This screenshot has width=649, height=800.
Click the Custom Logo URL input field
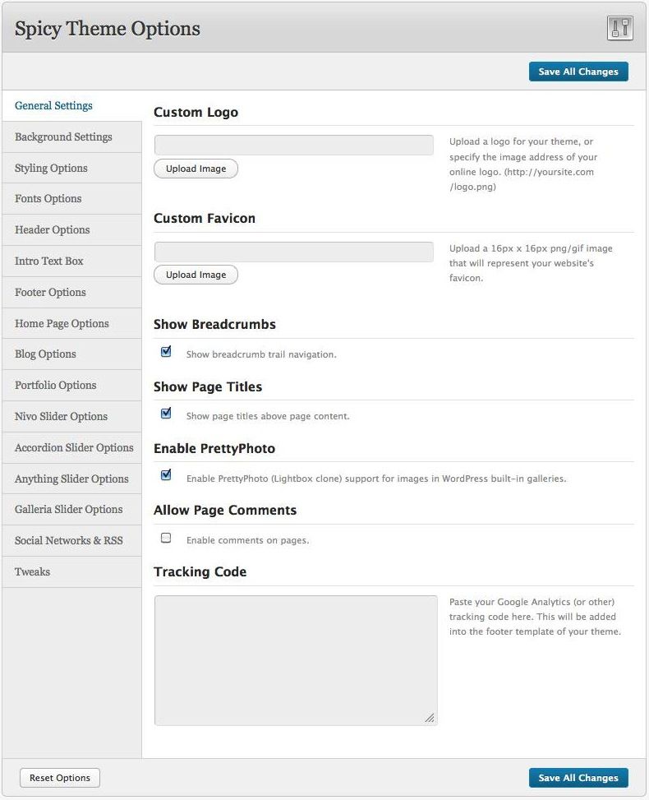point(293,146)
